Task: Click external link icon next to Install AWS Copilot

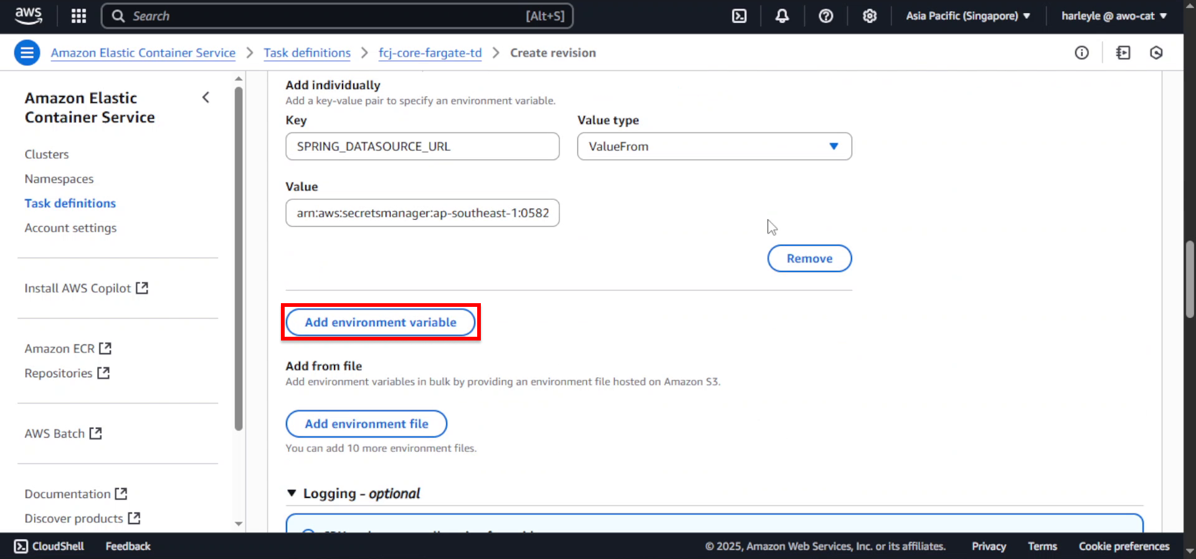Action: pyautogui.click(x=142, y=288)
